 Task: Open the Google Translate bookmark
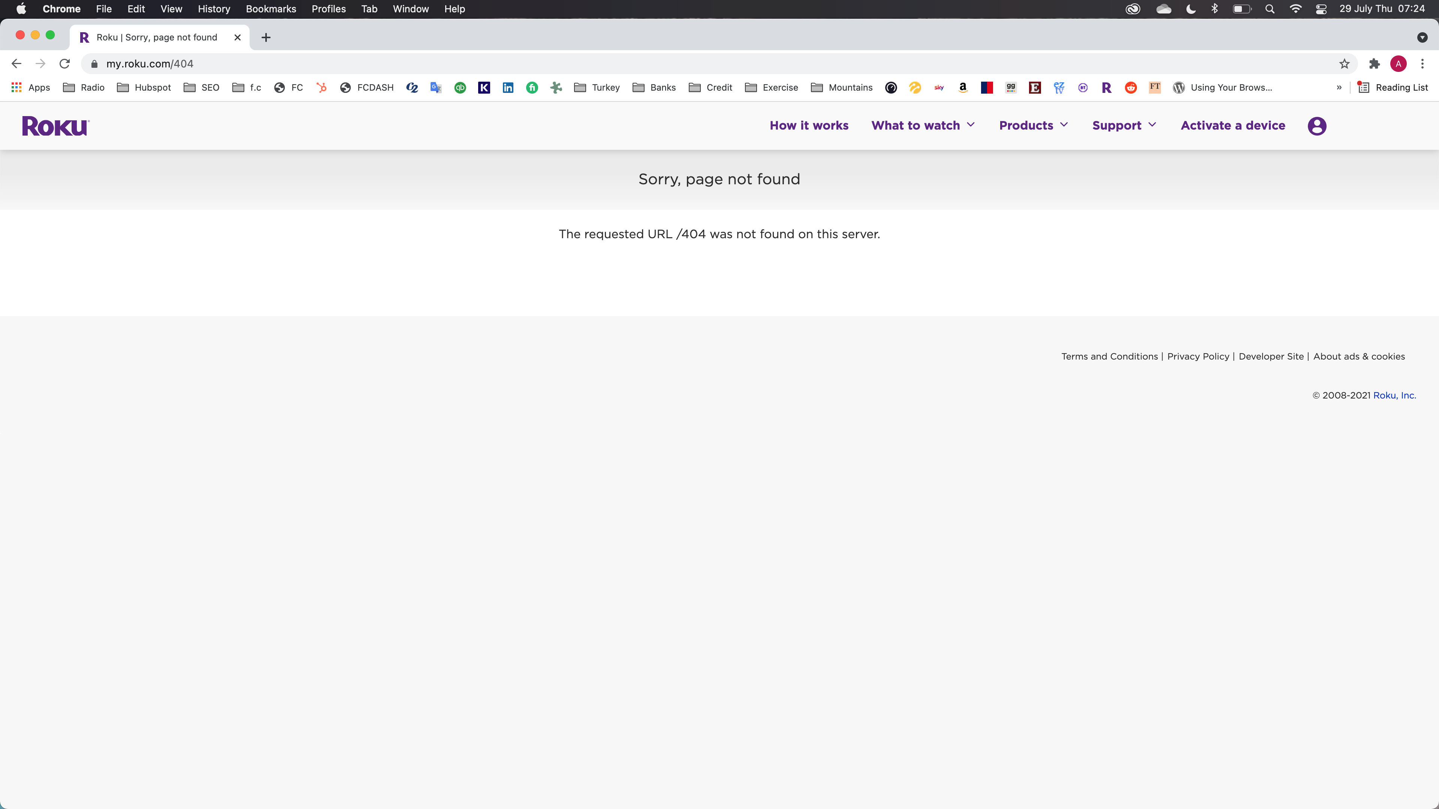[x=436, y=88]
